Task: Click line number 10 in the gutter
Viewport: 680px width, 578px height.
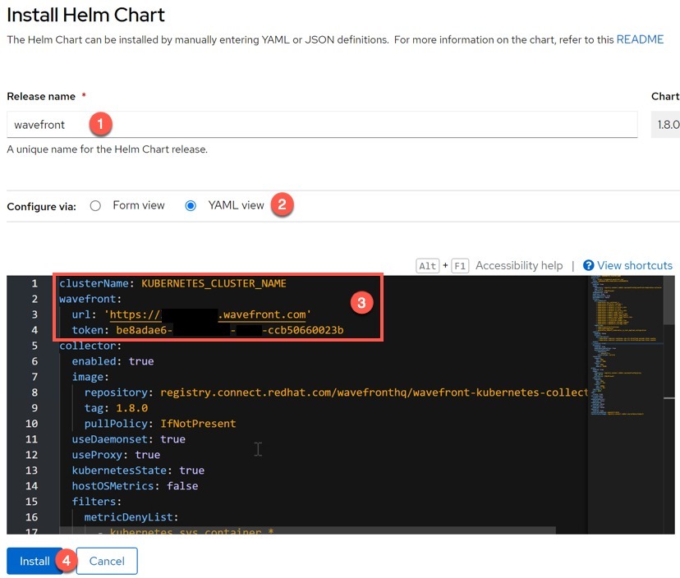Action: click(x=32, y=424)
